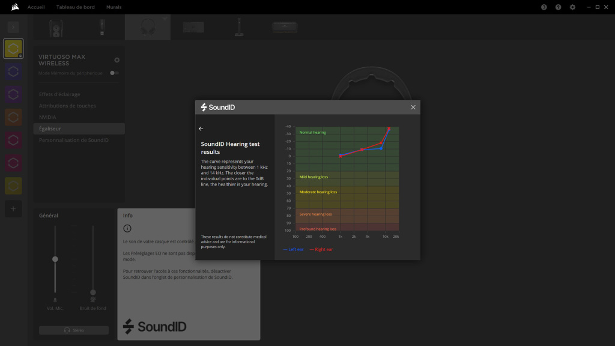Open Effets d'éclairage section

(59, 94)
